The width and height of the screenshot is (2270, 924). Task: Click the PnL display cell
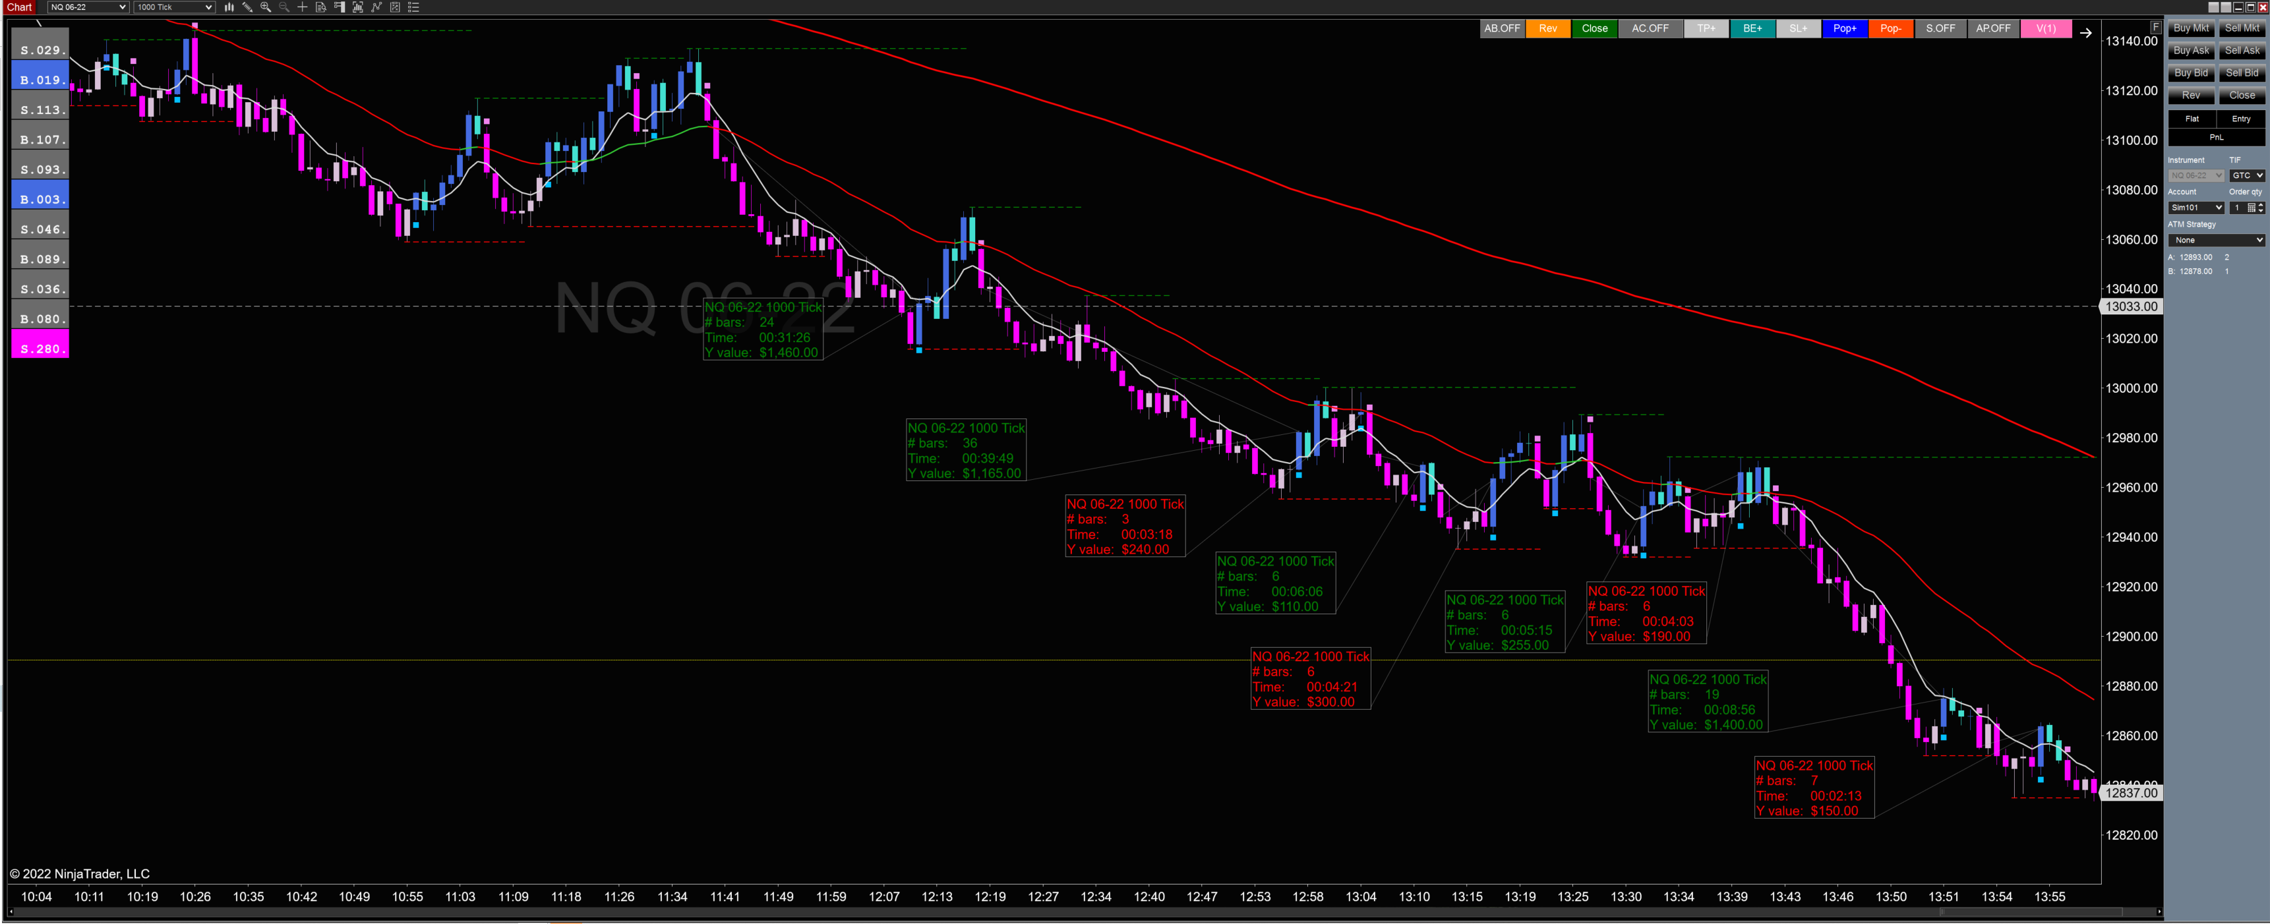coord(2216,137)
